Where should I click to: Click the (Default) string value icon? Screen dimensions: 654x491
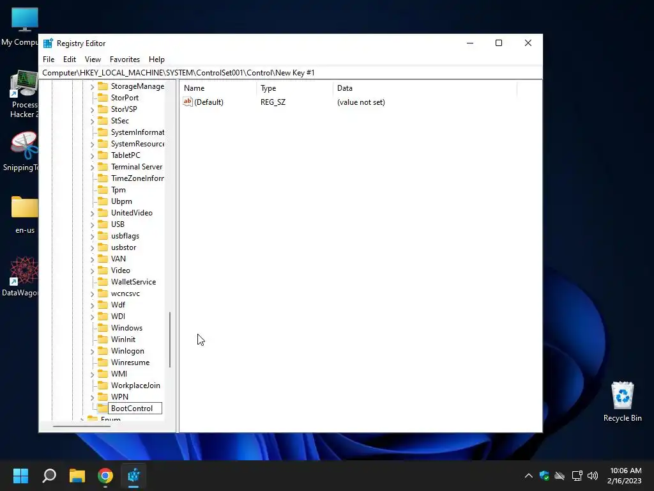point(188,102)
